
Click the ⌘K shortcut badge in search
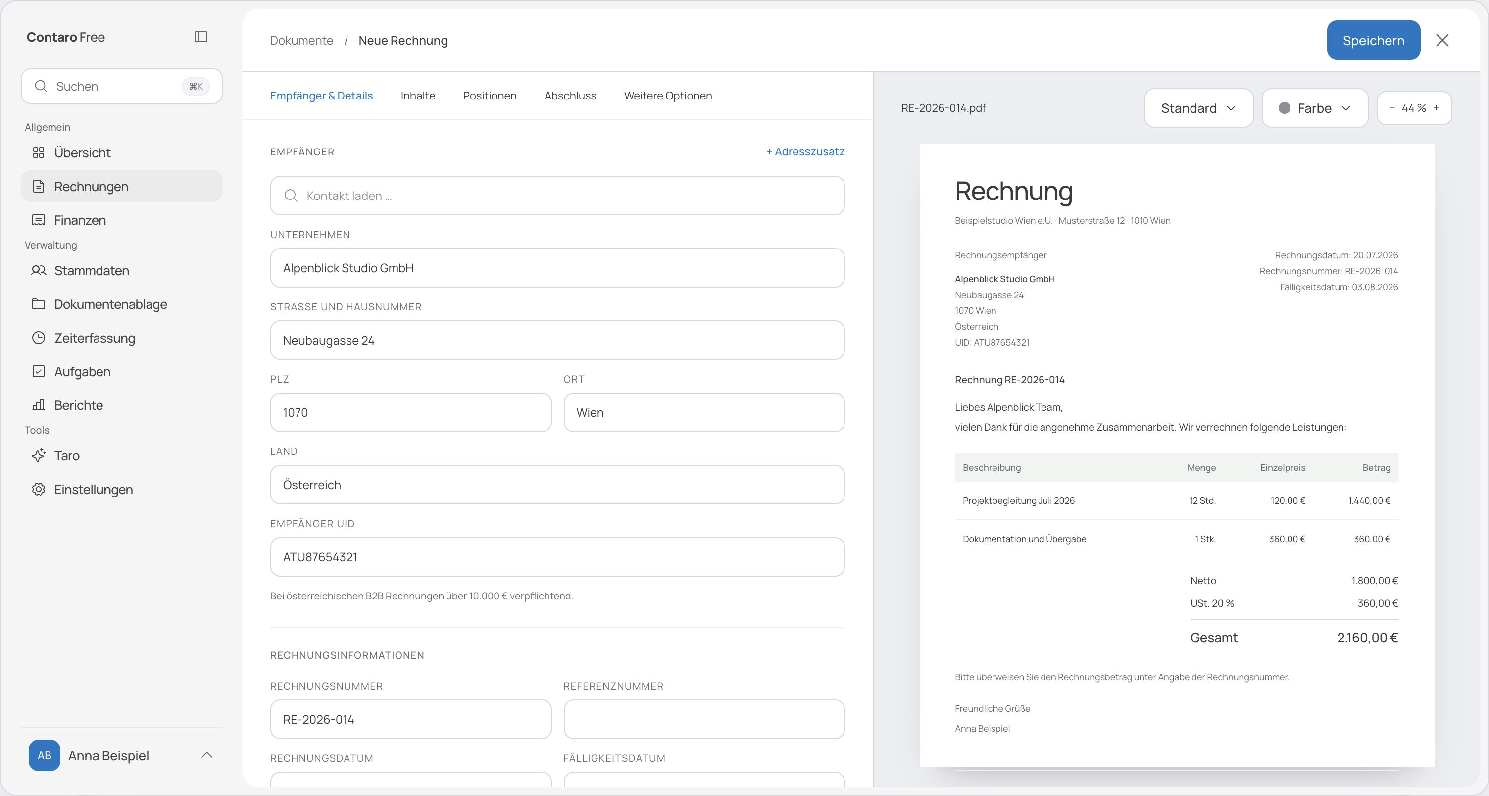(196, 86)
